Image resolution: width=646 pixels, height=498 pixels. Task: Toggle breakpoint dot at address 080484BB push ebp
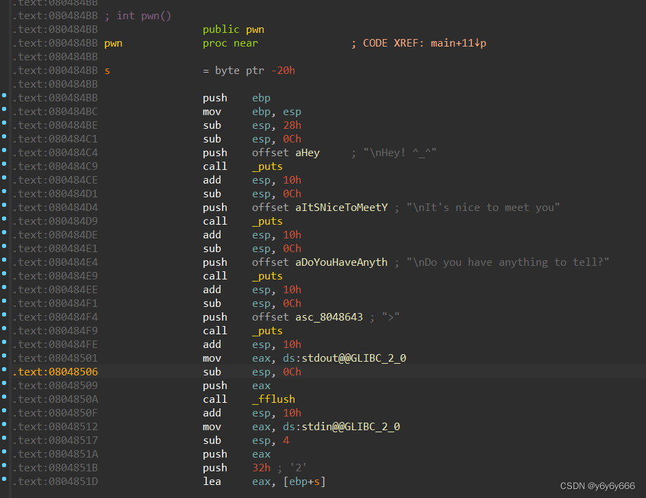[4, 96]
